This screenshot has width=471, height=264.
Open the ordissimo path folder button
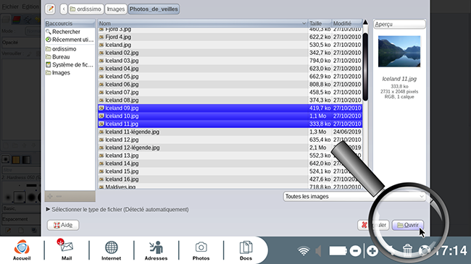click(86, 9)
